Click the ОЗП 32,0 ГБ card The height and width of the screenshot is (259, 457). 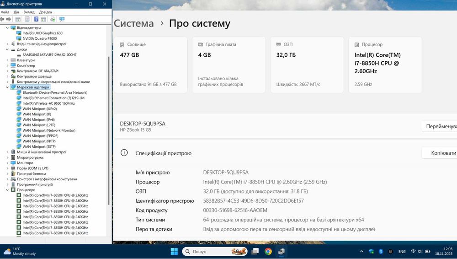307,65
